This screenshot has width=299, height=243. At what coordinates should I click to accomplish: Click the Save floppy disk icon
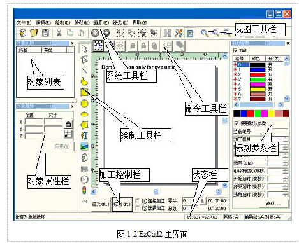coord(45,33)
